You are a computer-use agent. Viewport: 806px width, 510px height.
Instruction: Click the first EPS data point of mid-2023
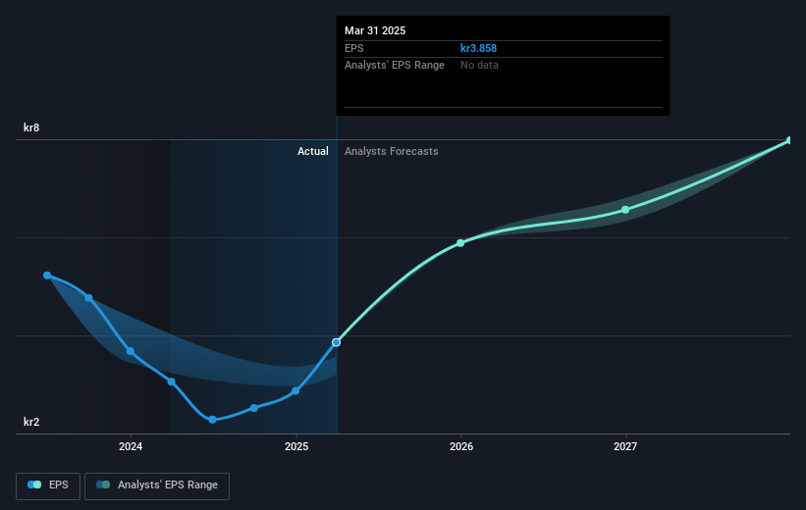tap(47, 276)
